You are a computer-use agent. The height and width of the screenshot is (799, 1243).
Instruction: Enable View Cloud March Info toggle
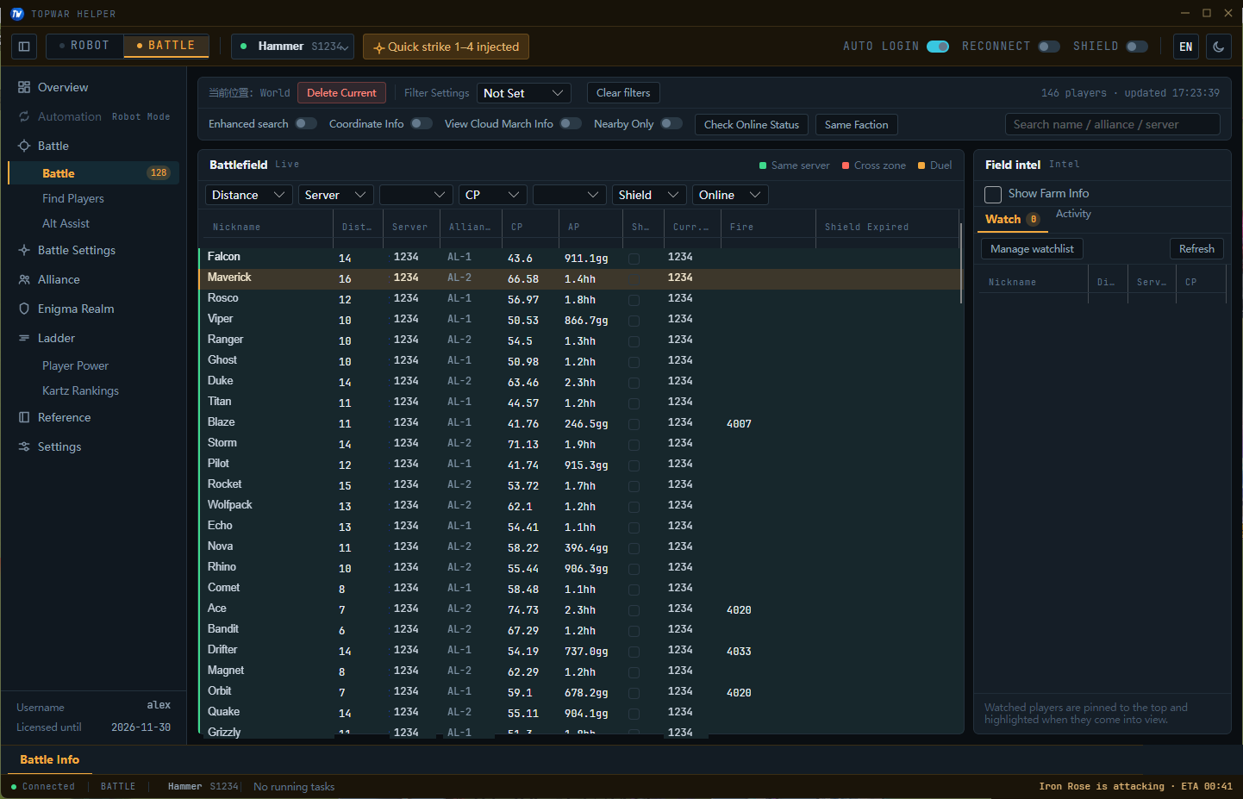(x=571, y=123)
